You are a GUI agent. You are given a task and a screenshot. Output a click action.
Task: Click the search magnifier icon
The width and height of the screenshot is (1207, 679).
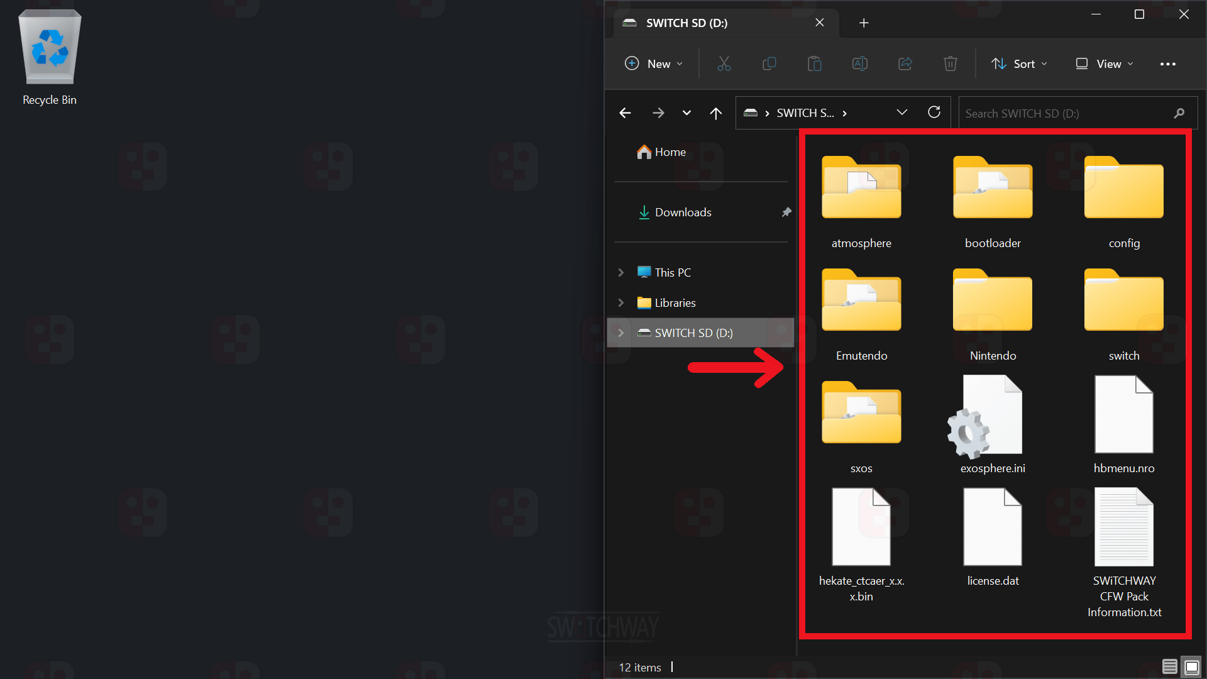coord(1179,113)
